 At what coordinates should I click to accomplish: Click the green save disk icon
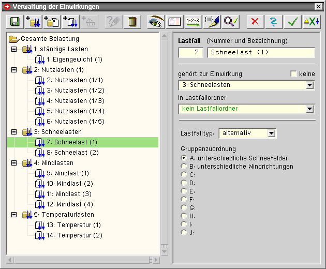[14, 22]
